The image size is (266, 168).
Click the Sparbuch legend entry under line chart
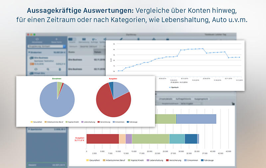tap(174, 88)
